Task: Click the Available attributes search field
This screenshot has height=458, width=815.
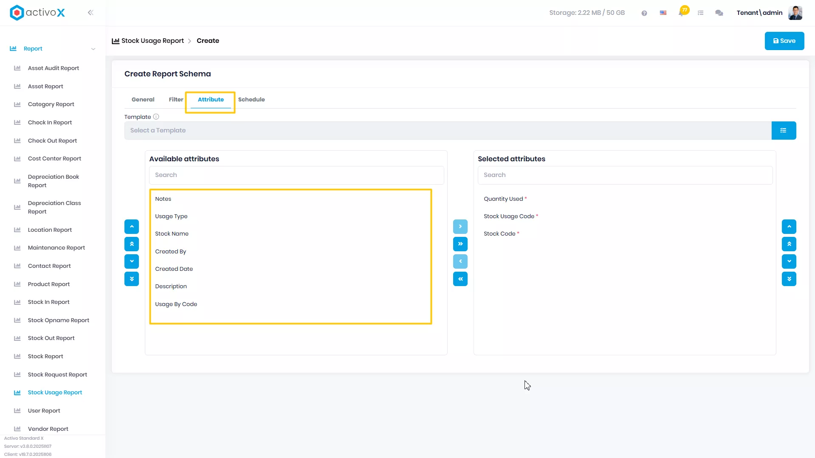Action: coord(296,175)
